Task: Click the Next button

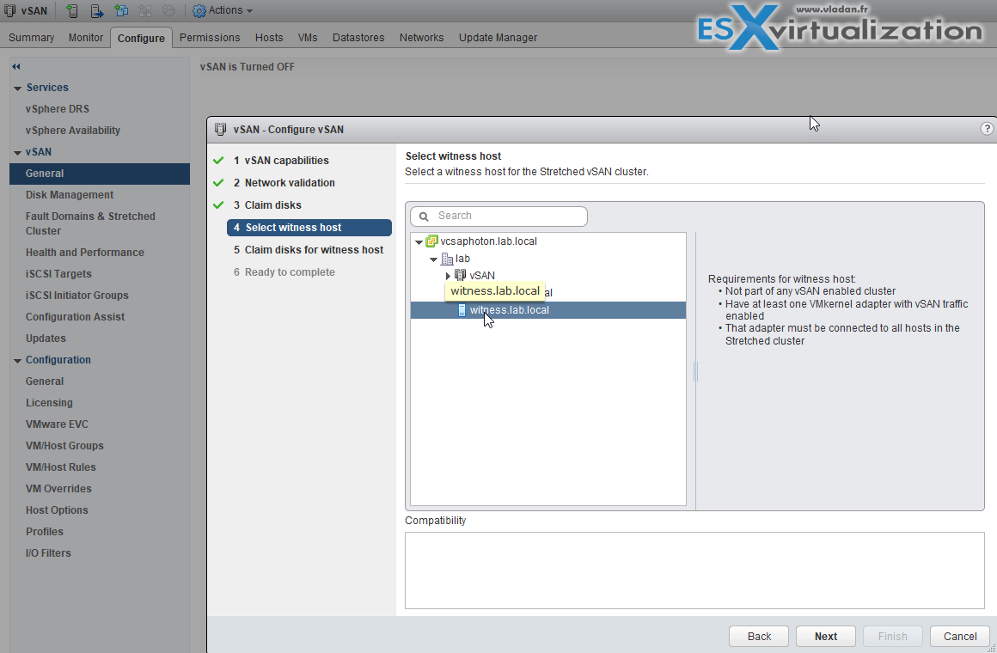Action: pyautogui.click(x=826, y=636)
